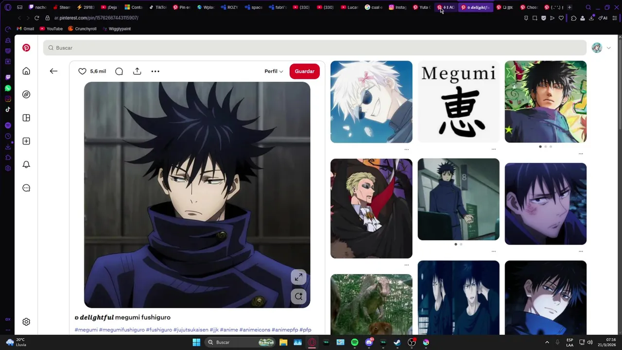622x350 pixels.
Task: Open the Megumi kanji pin thumbnail
Action: point(458,102)
